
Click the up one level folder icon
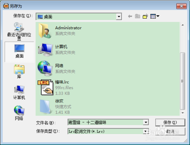[138, 16]
